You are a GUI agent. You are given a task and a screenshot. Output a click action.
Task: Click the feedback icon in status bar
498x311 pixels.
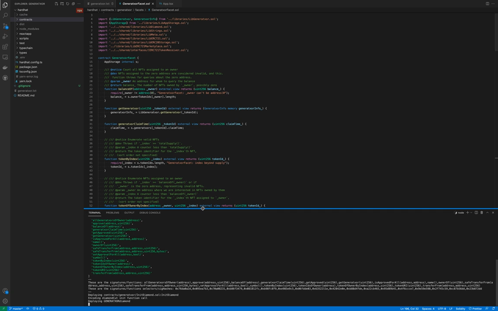(487, 308)
